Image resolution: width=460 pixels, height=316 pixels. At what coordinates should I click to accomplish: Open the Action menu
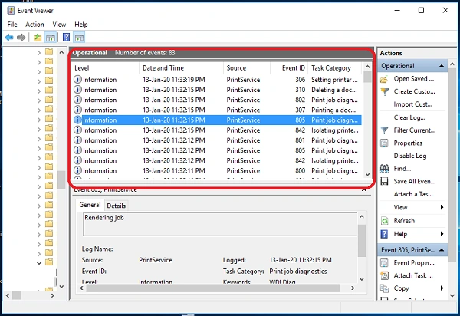(34, 25)
